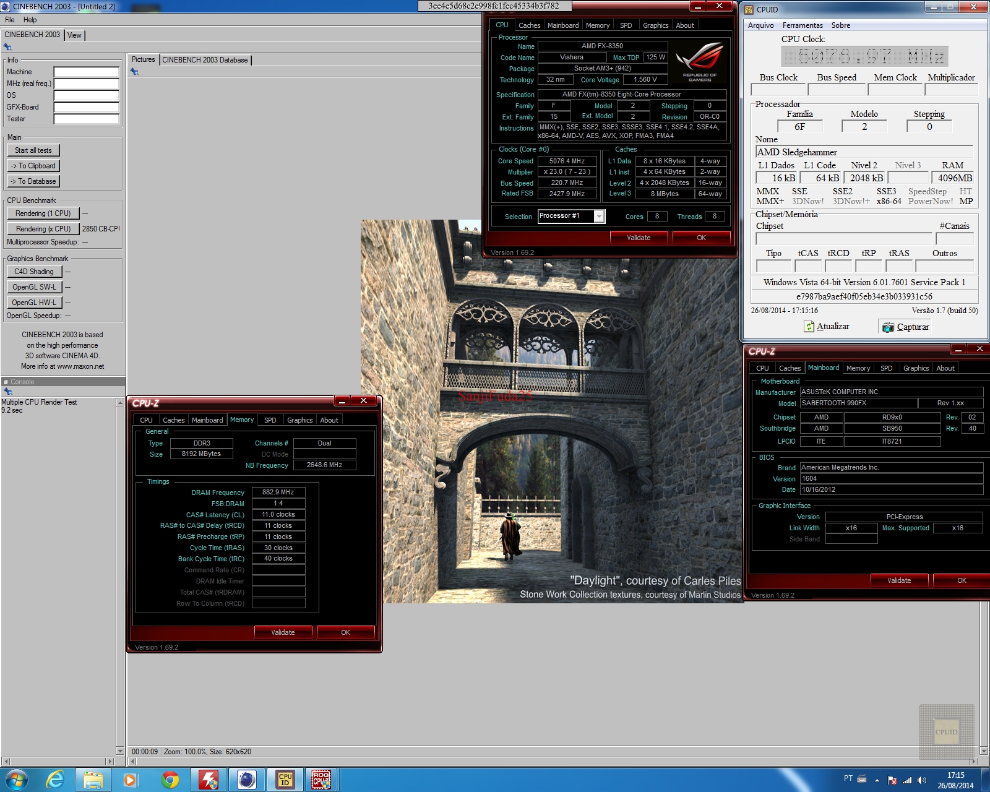The width and height of the screenshot is (990, 792).
Task: Select the Pictures tab
Action: pyautogui.click(x=143, y=59)
